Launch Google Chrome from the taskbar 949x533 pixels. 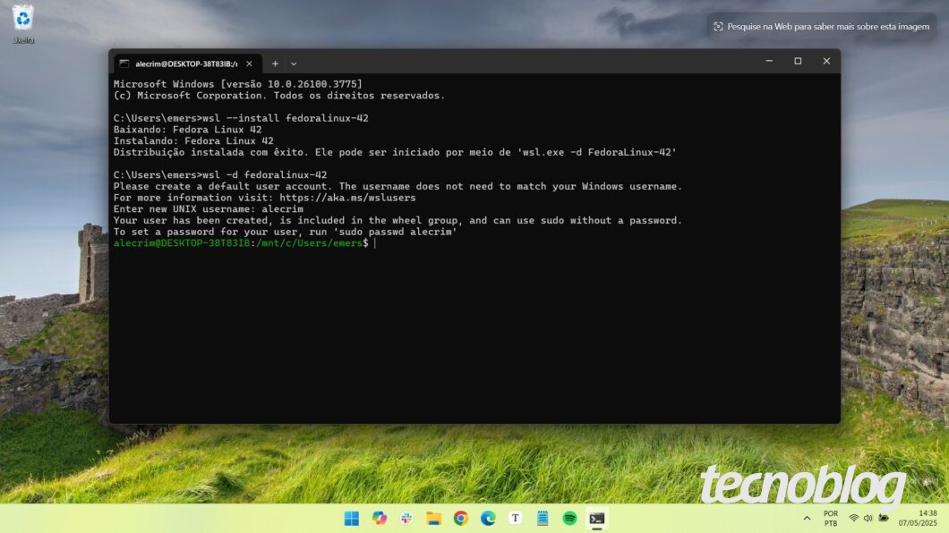[x=461, y=519]
